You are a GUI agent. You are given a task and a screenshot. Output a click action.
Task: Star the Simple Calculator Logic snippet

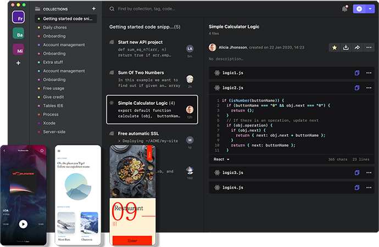click(335, 48)
